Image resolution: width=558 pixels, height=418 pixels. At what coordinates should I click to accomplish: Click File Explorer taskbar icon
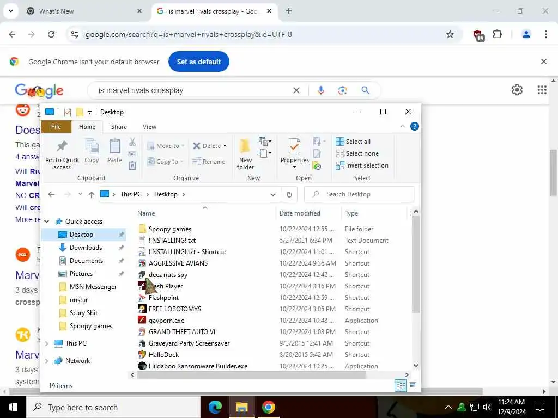coord(241,407)
